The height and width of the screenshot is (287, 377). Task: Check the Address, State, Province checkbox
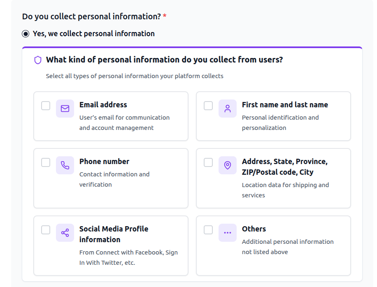pyautogui.click(x=208, y=162)
